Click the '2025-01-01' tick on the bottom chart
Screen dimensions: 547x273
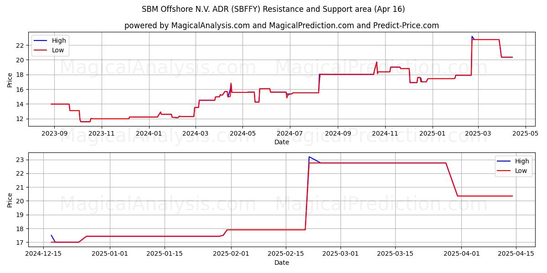[x=109, y=254]
